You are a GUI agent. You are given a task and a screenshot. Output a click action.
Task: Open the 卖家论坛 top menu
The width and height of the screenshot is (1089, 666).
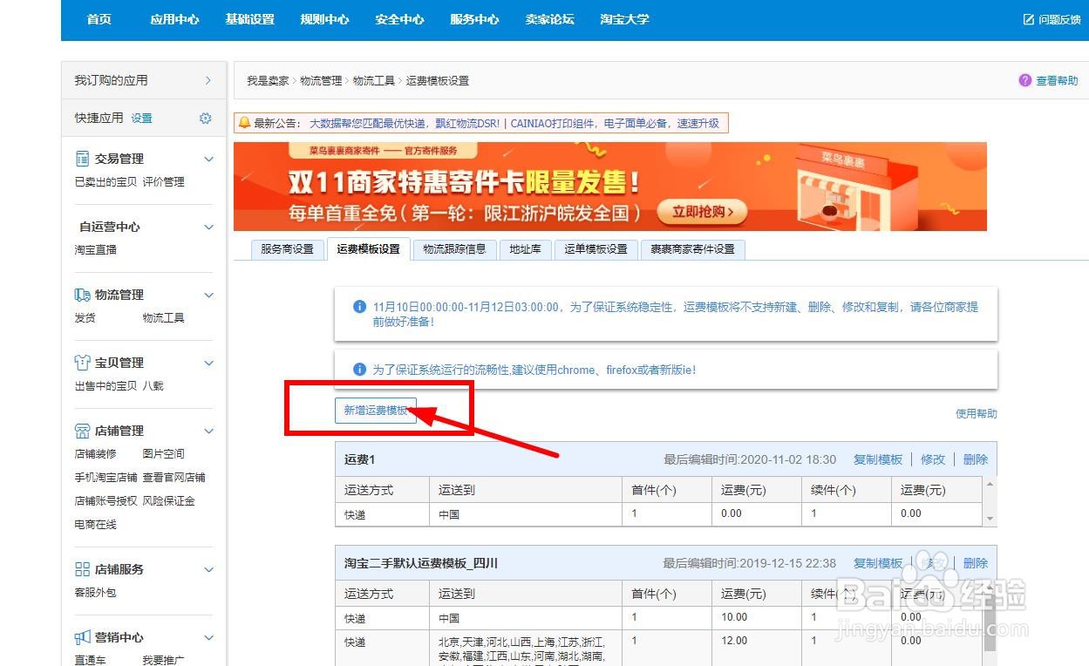pos(549,19)
